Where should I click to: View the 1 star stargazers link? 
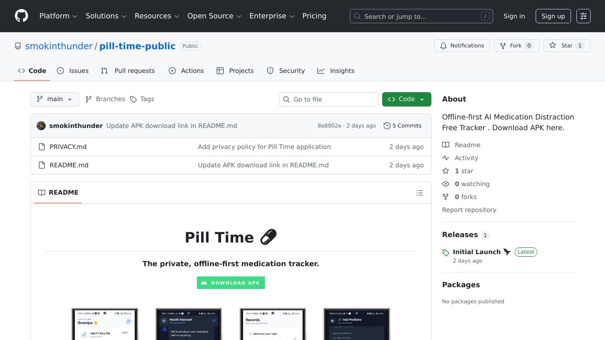pos(458,171)
